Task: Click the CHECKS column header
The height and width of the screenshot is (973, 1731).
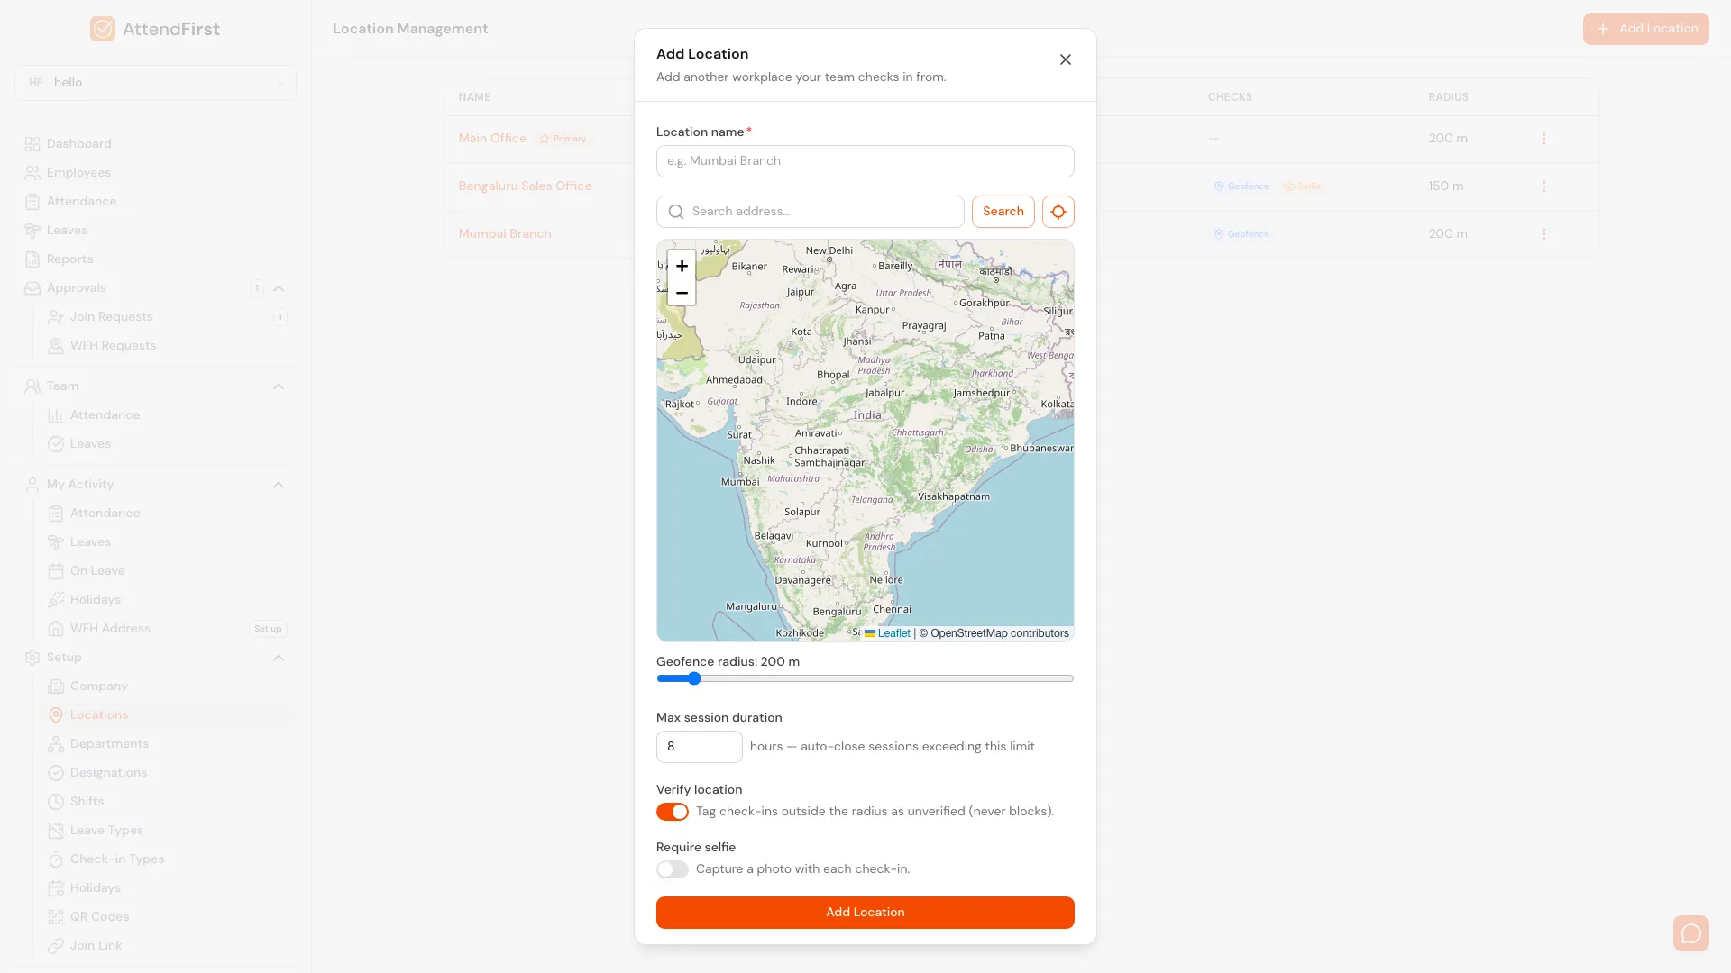Action: click(x=1230, y=97)
